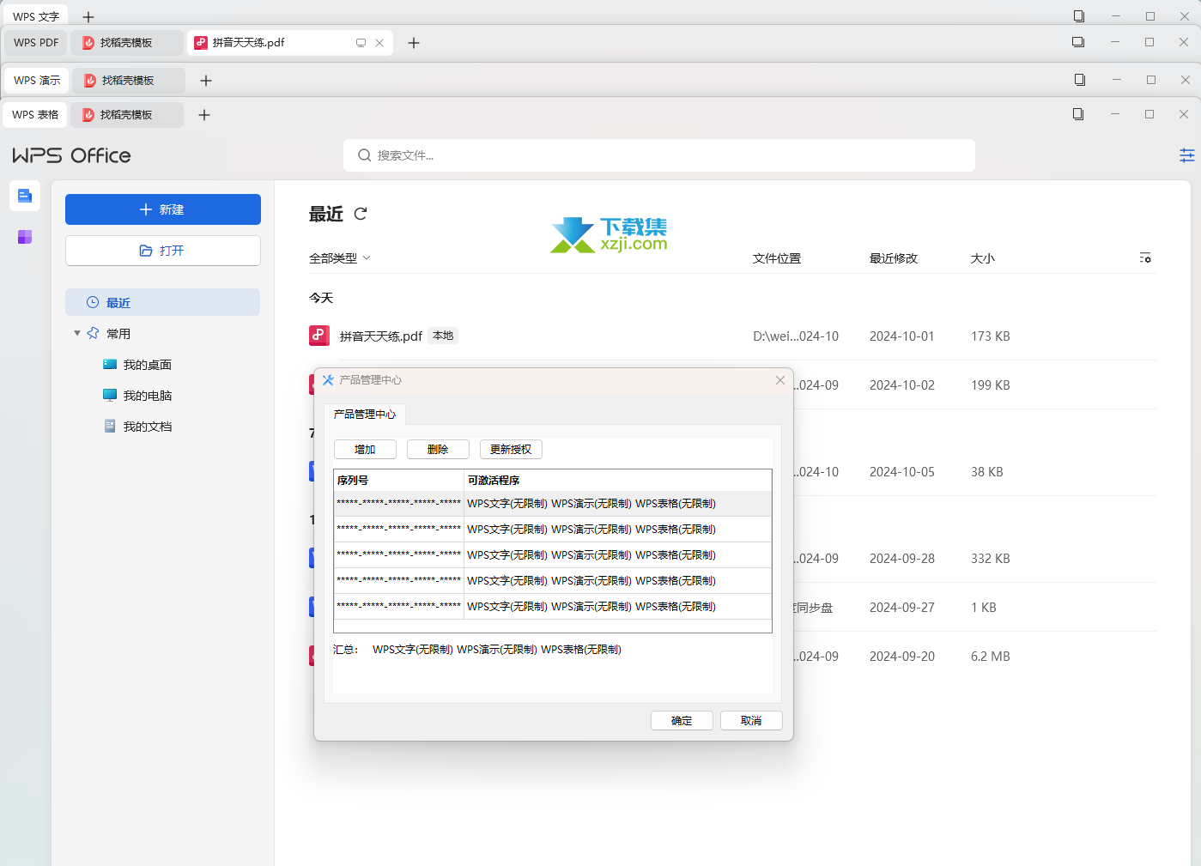Add new tab in WPS 演示 window
1201x866 pixels.
click(x=206, y=81)
